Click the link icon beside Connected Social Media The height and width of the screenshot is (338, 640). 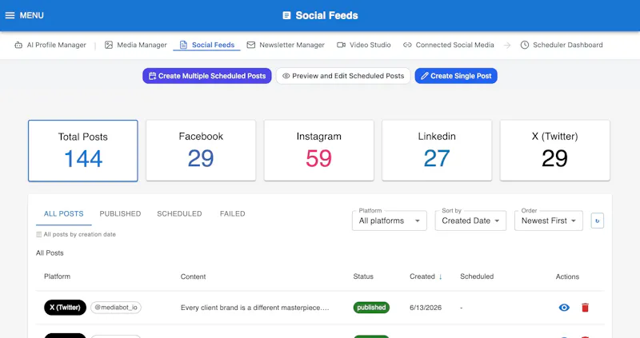(x=407, y=45)
